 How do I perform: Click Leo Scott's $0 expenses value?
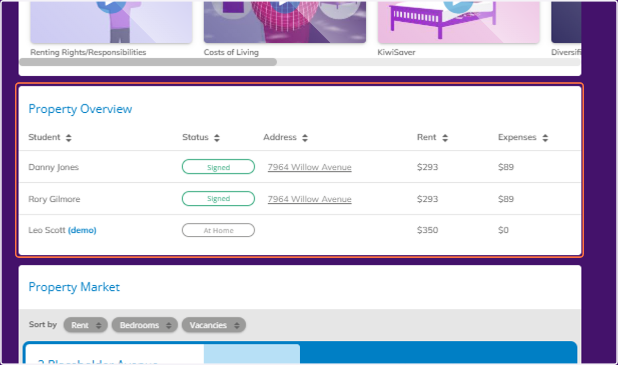tap(503, 230)
